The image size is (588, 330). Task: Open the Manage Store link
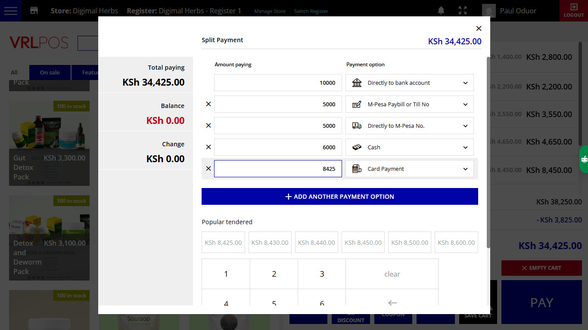click(270, 11)
